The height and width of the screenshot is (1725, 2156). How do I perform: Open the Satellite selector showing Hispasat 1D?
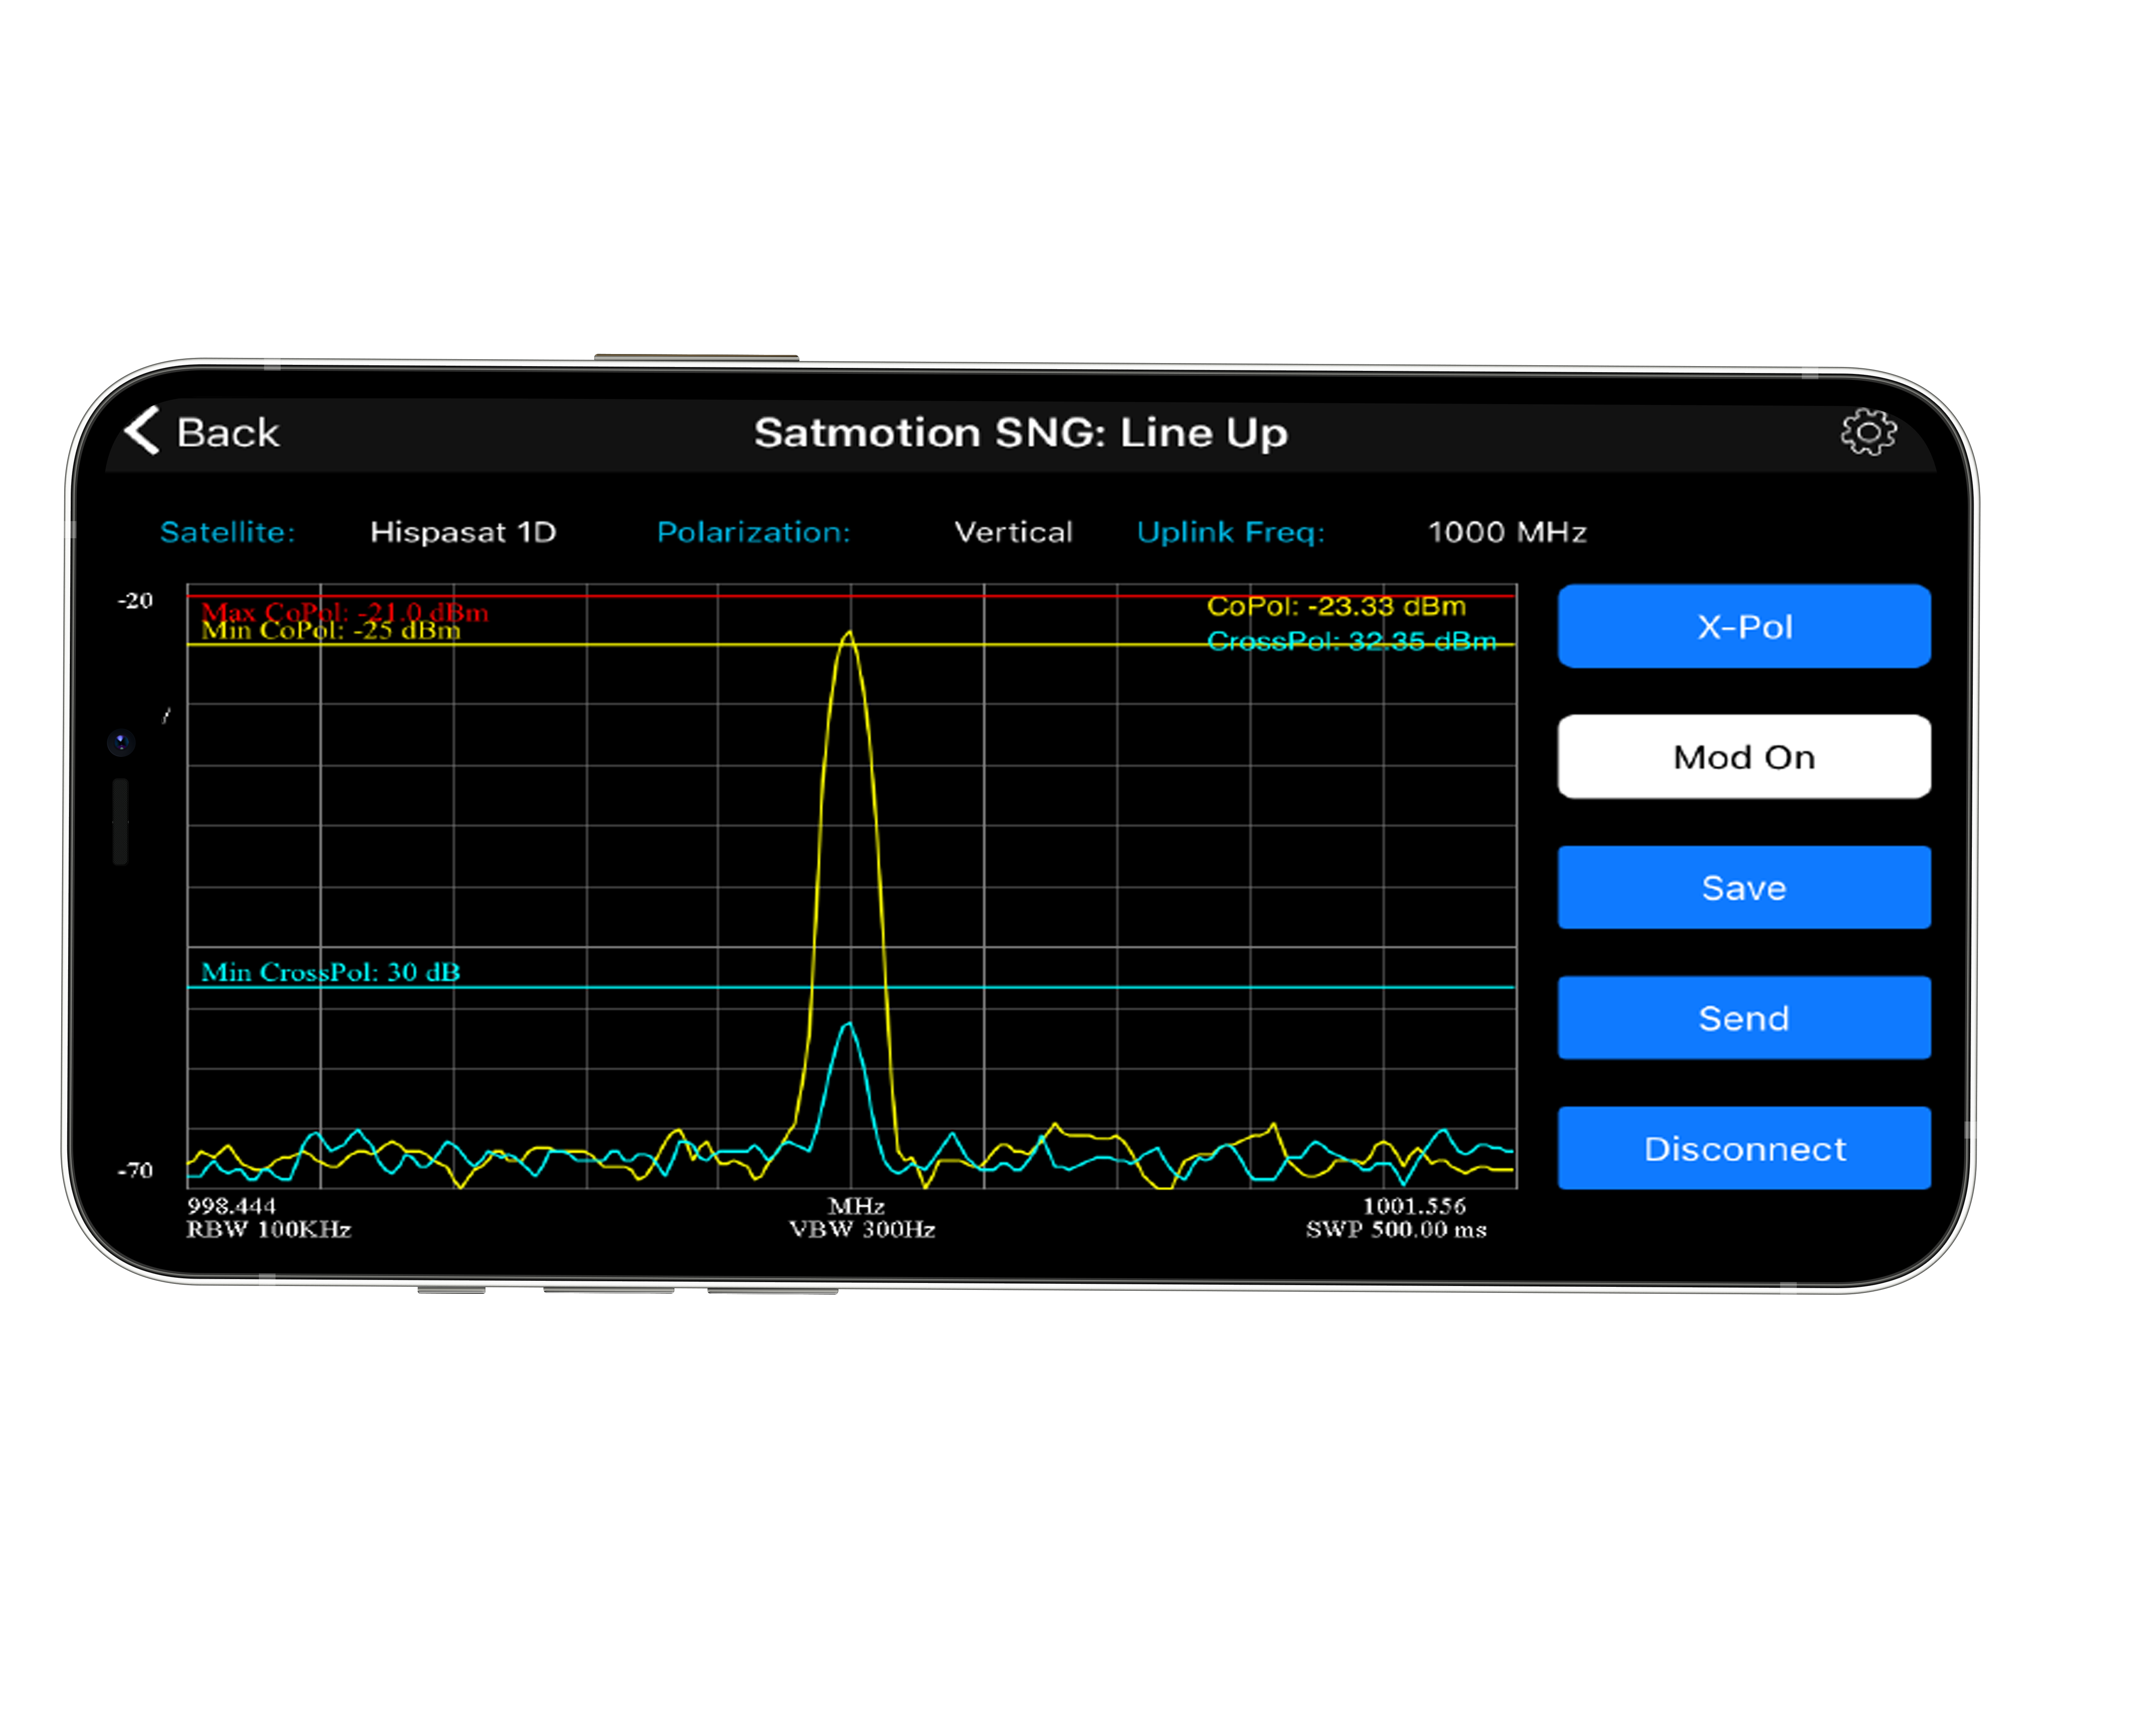coord(464,532)
